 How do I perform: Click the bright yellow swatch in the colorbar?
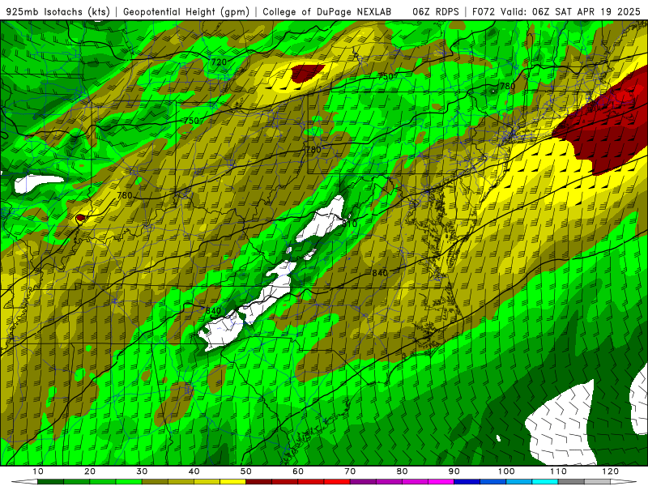click(x=232, y=482)
